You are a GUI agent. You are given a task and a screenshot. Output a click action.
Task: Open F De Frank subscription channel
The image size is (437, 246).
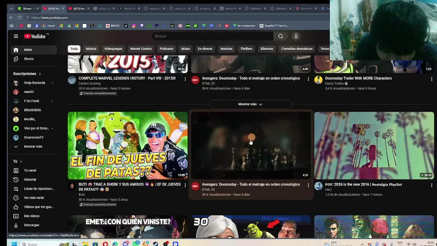(x=33, y=101)
